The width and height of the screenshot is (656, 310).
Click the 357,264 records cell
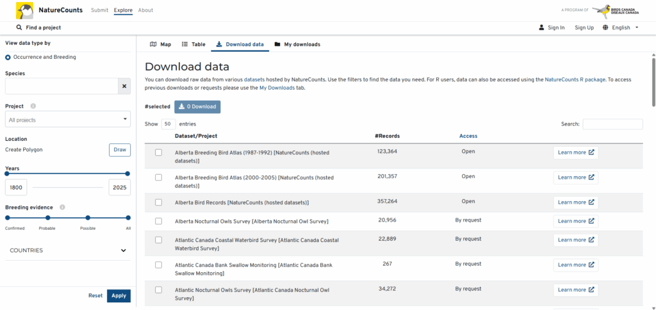387,201
